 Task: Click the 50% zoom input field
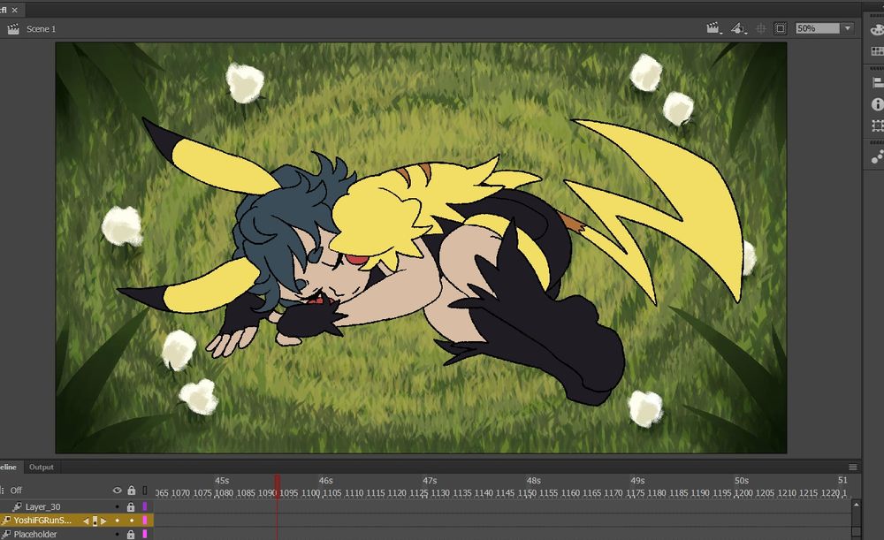pos(818,28)
